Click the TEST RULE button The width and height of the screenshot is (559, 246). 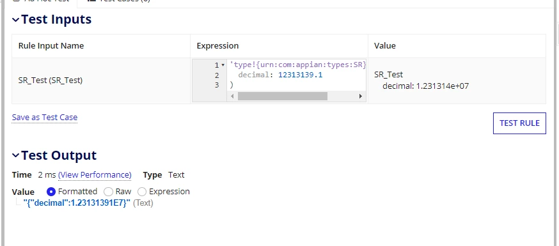coord(519,123)
